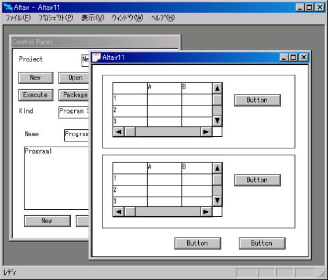Screen dimensions: 328x280
Task: Click the up arrow of the upper grid's scrollbar
Action: 217,89
